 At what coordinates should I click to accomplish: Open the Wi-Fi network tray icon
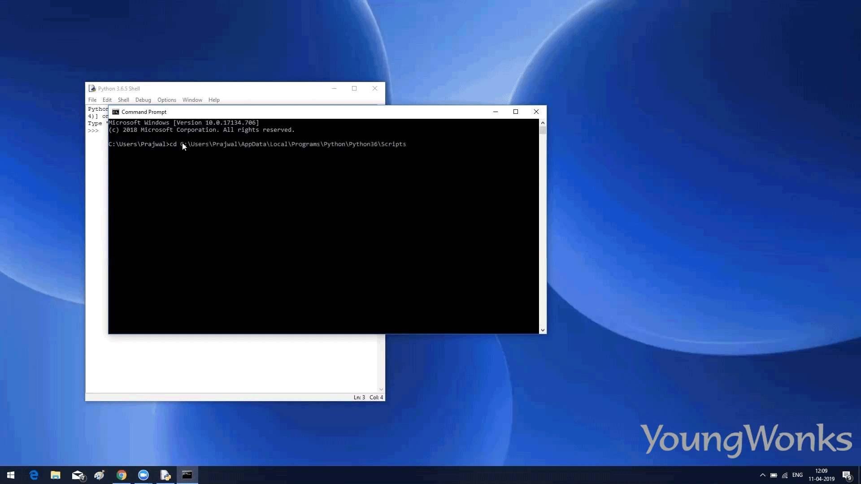(785, 475)
